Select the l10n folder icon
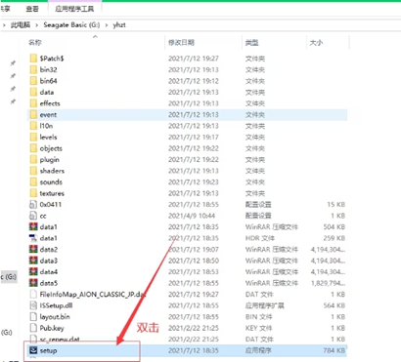The image size is (401, 362). click(x=33, y=126)
